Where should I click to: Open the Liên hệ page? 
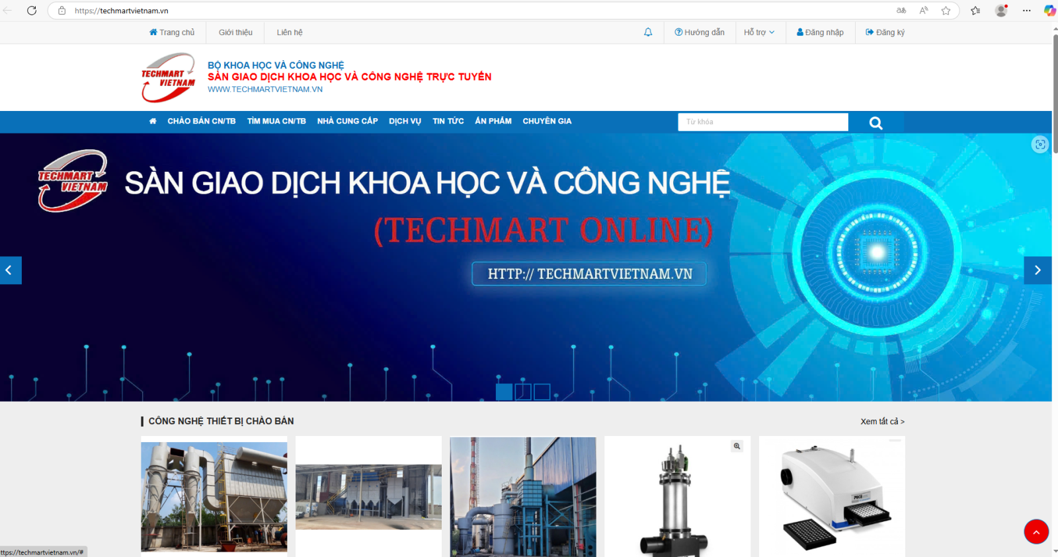coord(290,32)
